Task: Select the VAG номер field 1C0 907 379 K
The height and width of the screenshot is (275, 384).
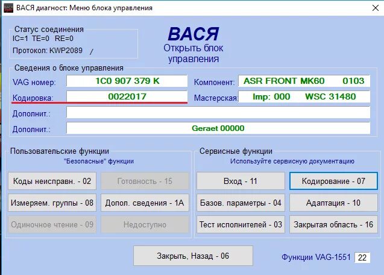Action: pos(127,81)
